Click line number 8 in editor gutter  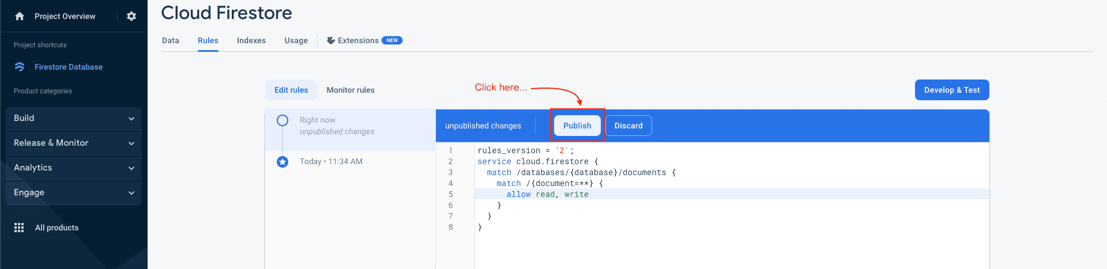click(451, 227)
